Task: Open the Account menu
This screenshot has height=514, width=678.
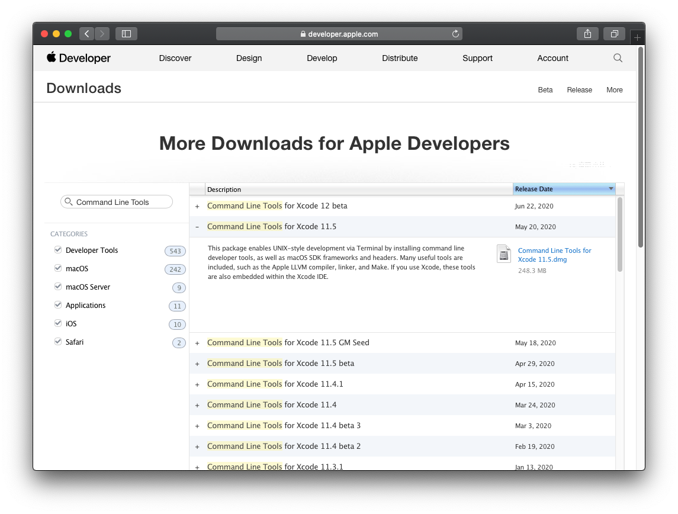Action: coord(552,58)
